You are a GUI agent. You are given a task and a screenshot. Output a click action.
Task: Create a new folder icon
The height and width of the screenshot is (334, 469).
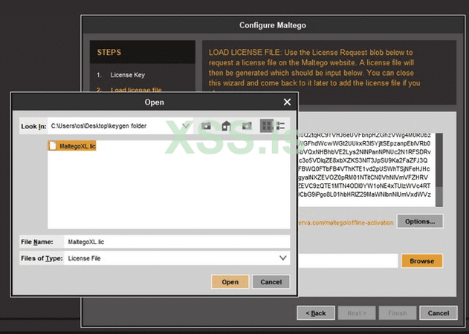[247, 126]
